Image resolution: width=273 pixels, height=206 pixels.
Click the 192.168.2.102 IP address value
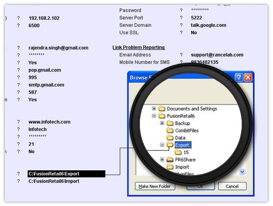pyautogui.click(x=44, y=18)
